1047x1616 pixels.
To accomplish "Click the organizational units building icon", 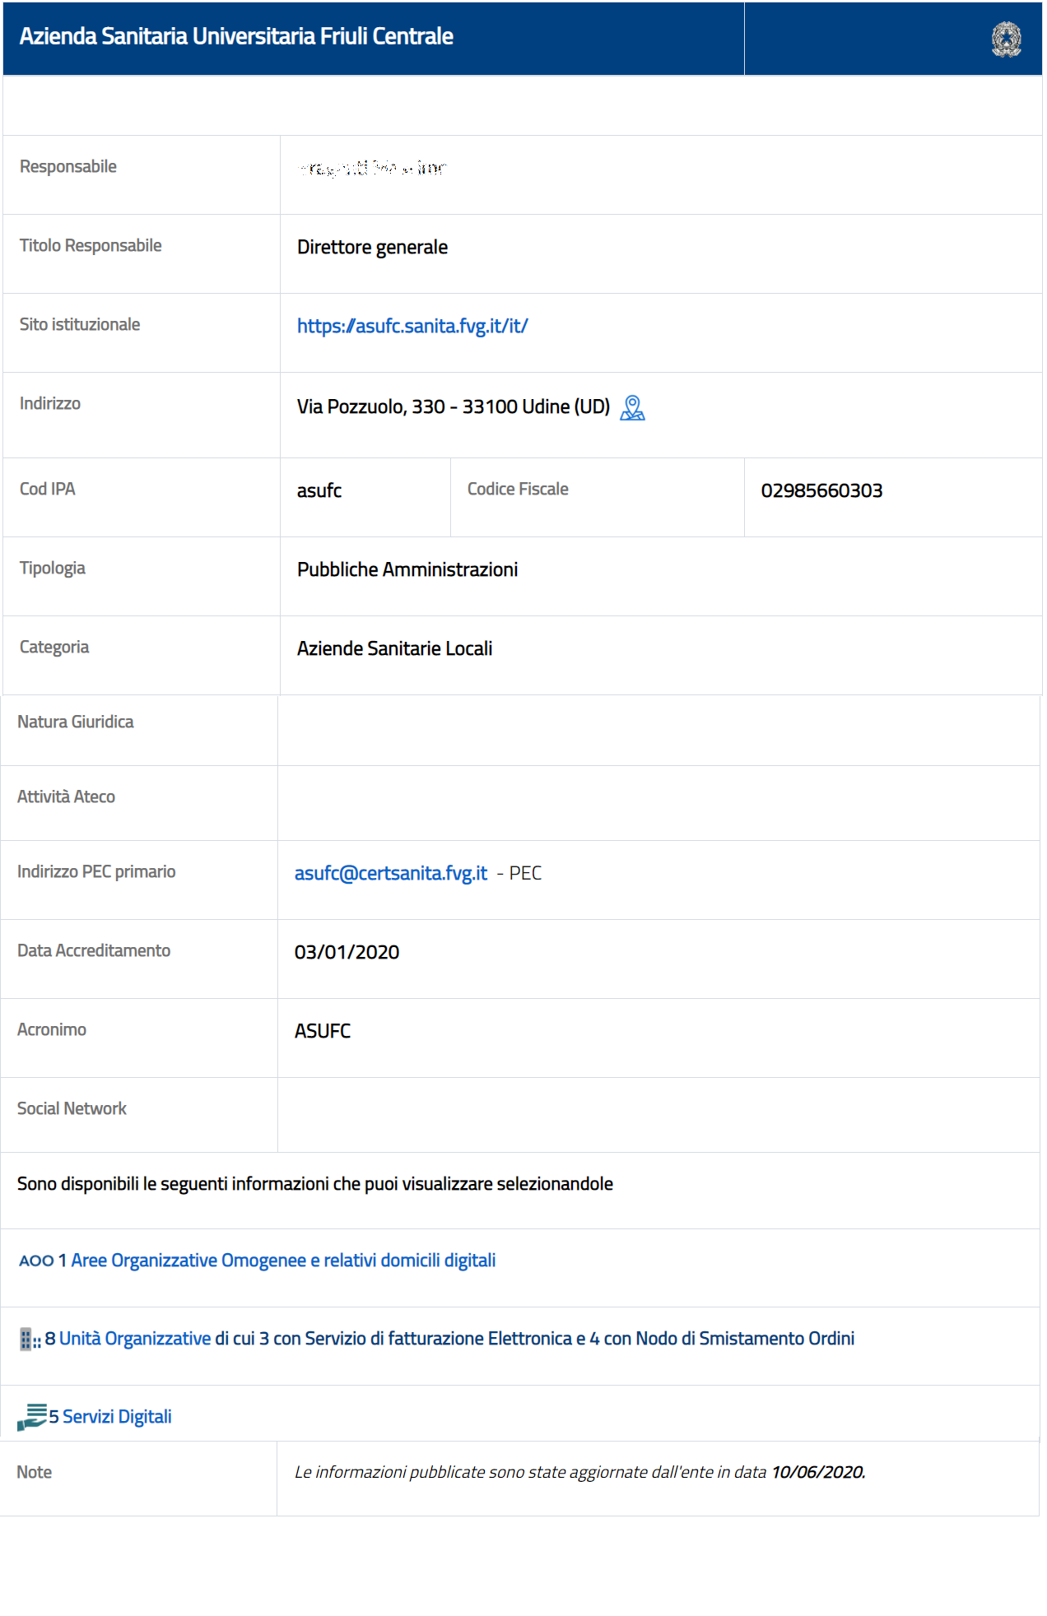I will (x=30, y=1339).
